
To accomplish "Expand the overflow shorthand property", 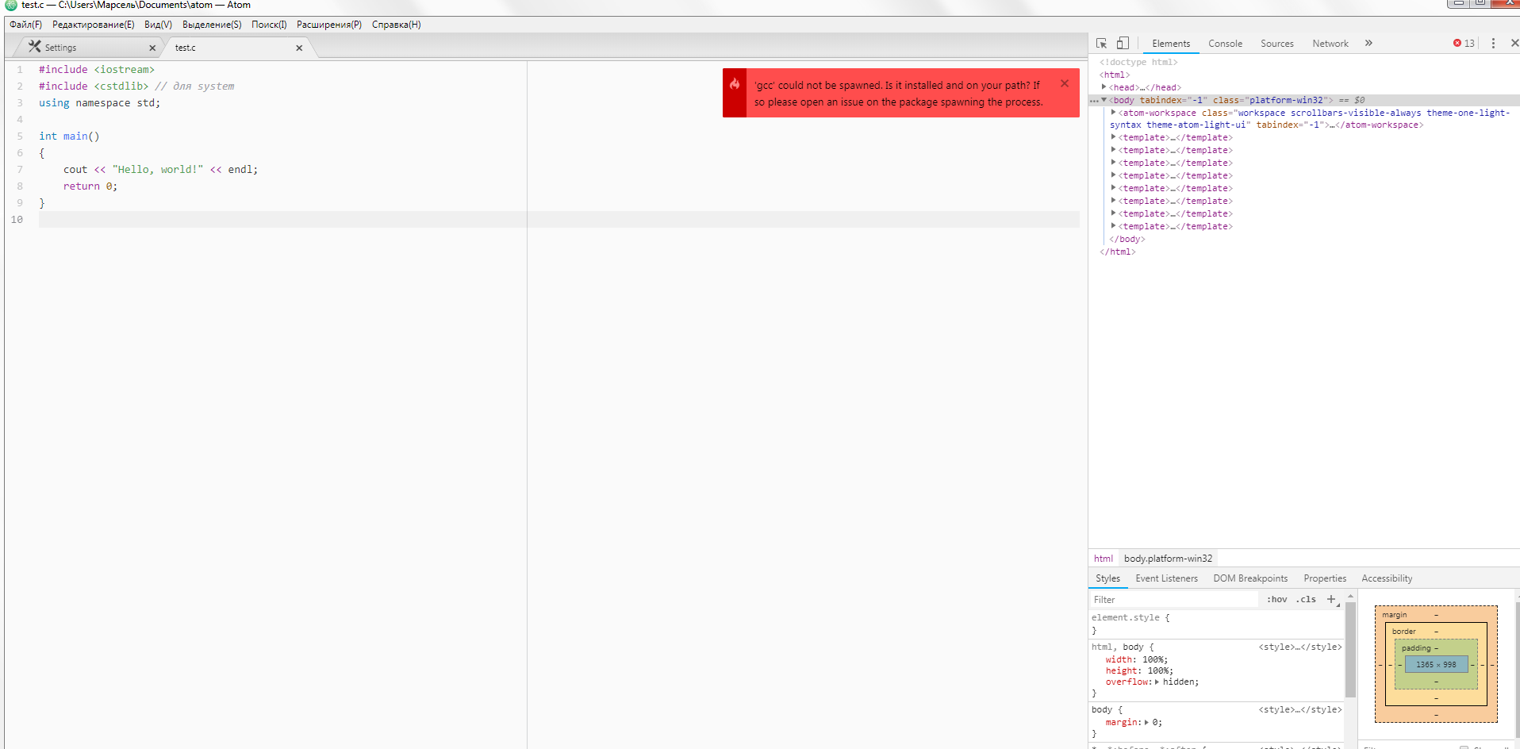I will [1157, 682].
